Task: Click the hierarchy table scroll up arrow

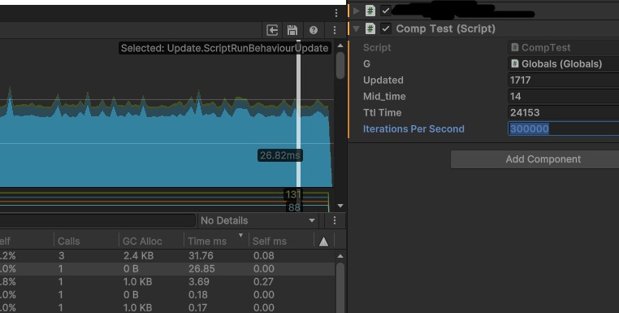Action: [x=340, y=256]
